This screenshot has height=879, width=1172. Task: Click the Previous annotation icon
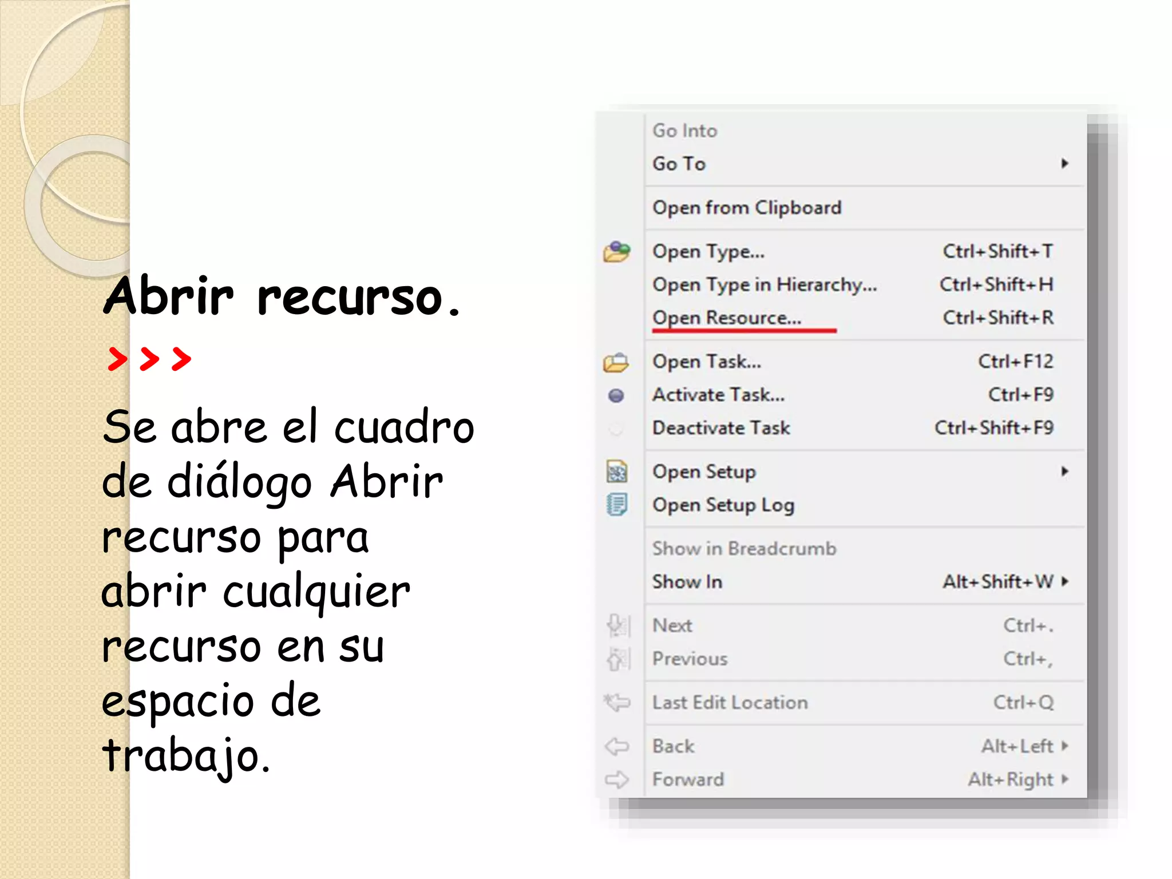tap(618, 659)
